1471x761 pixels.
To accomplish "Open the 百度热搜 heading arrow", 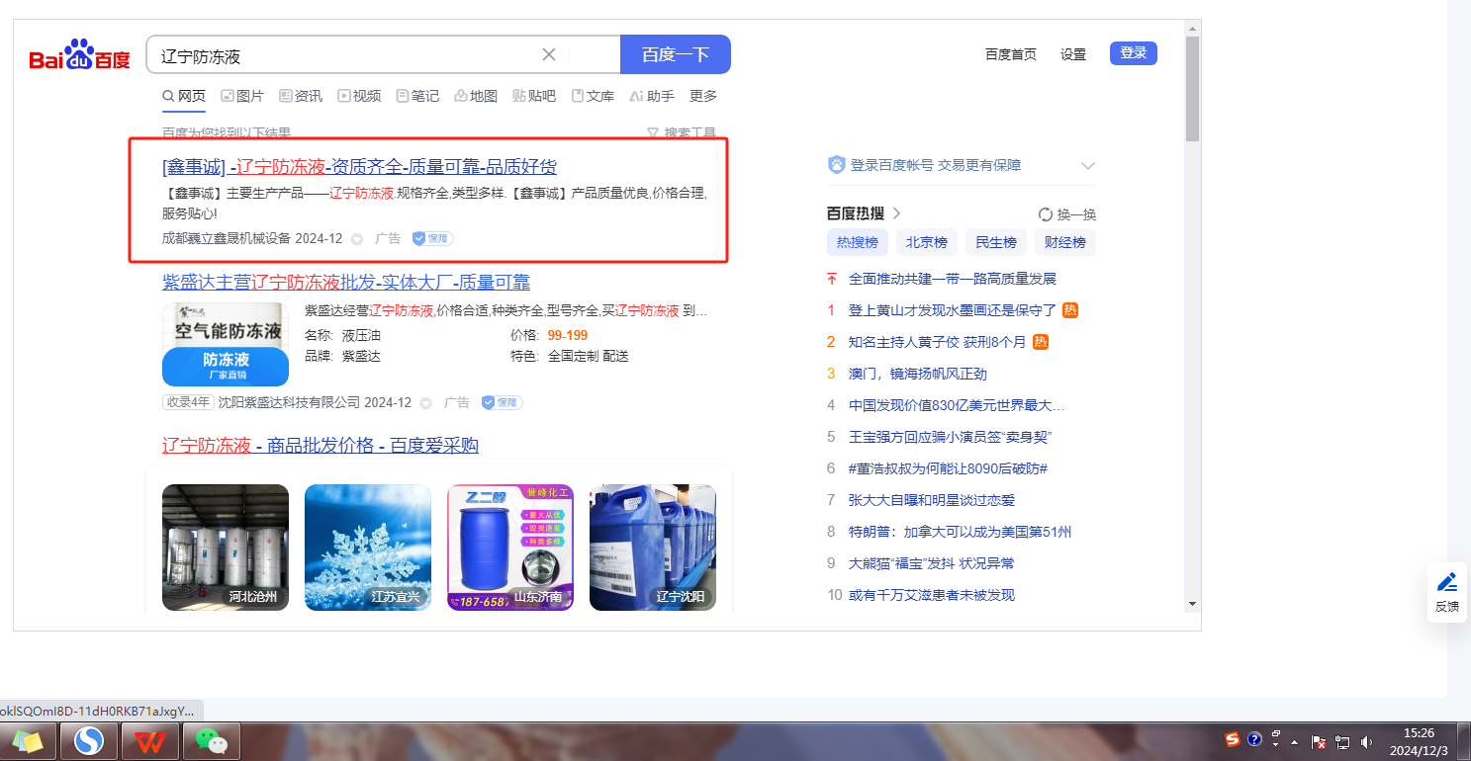I will [x=896, y=213].
